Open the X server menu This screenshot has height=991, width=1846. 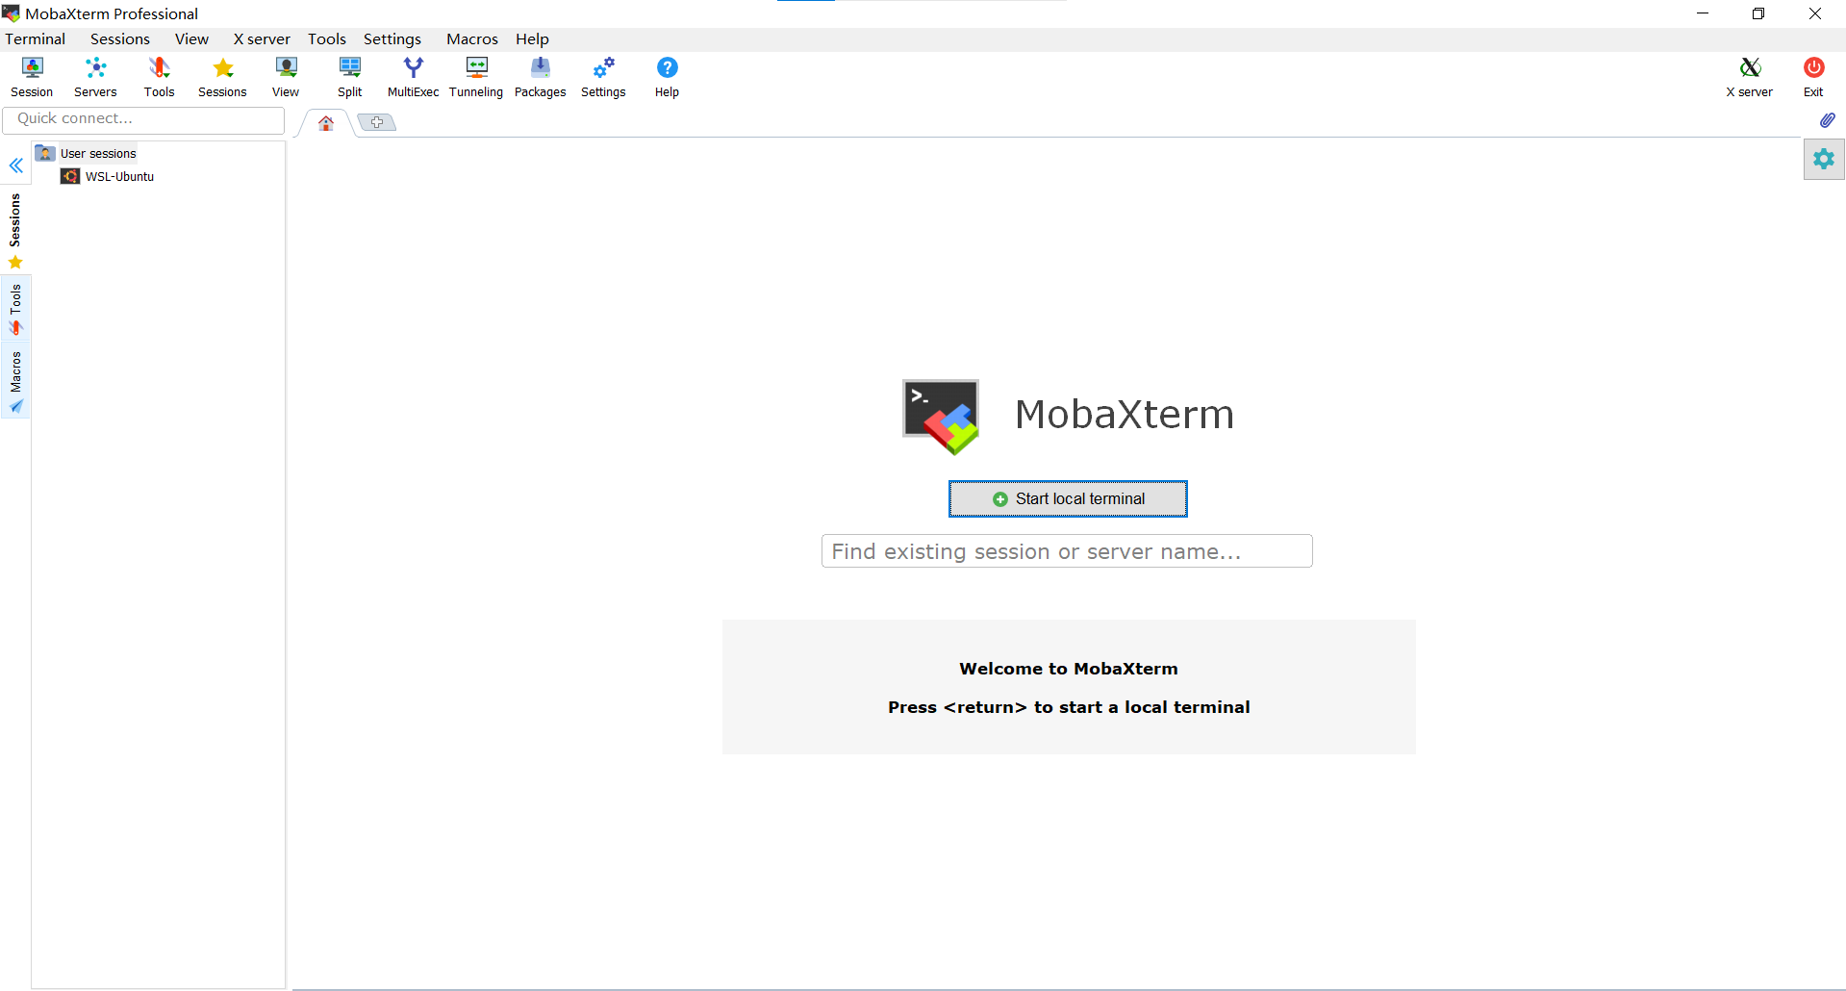(x=262, y=39)
